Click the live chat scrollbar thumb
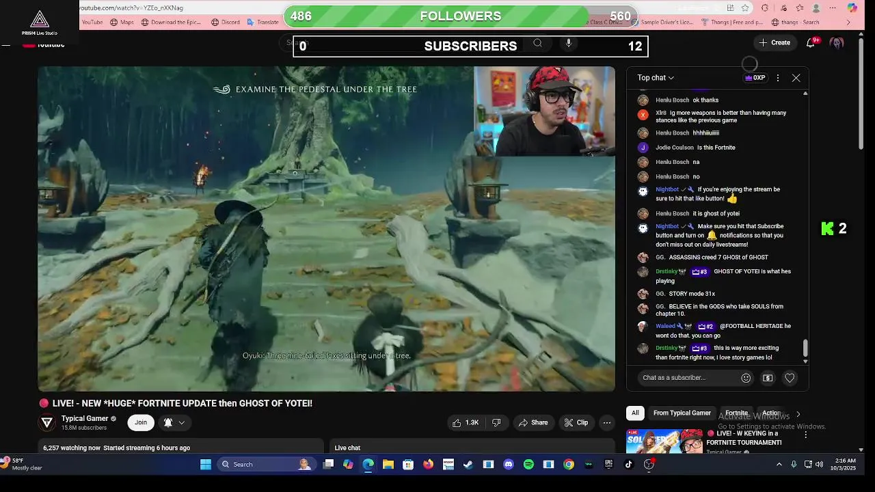Screen dimensions: 875x492 coord(805,348)
